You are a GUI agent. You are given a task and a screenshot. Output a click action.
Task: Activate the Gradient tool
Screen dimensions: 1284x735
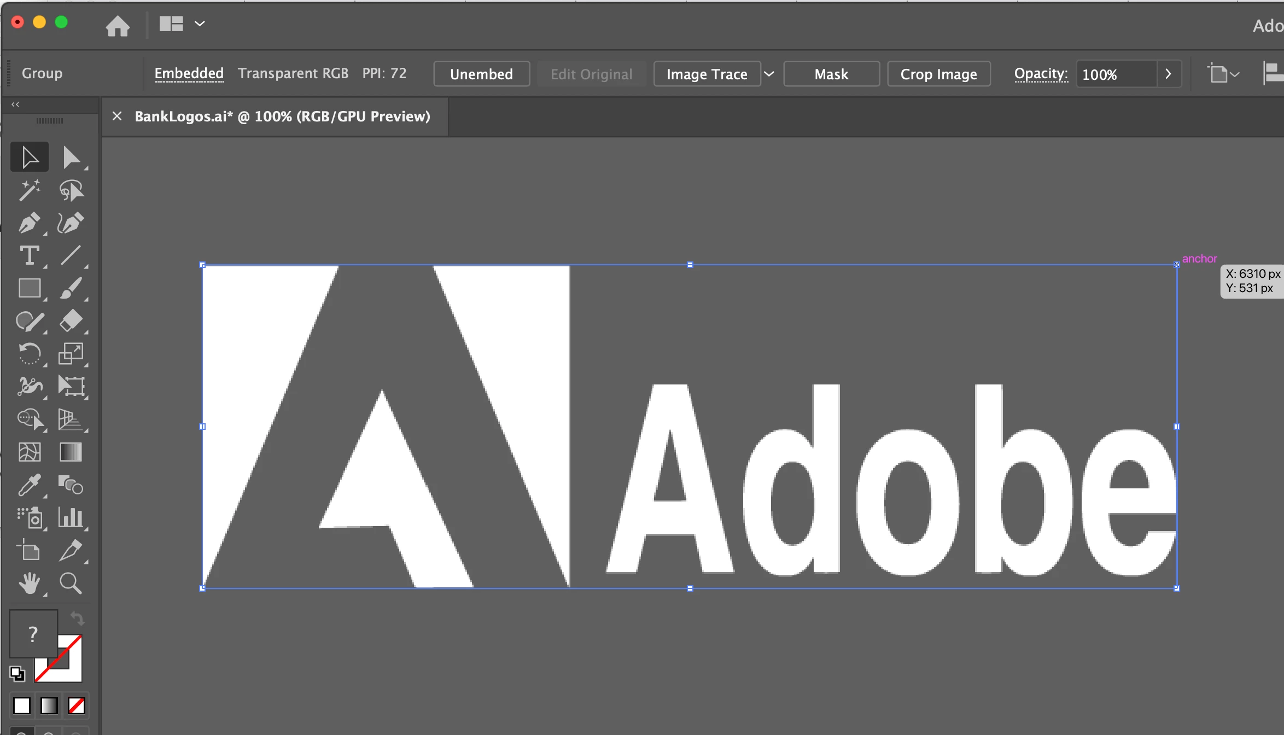[x=71, y=452]
